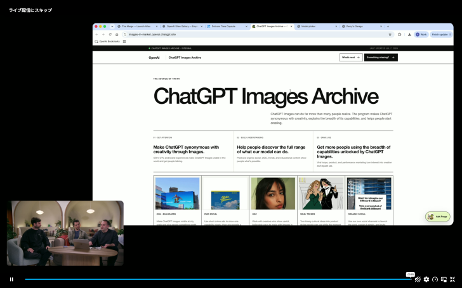This screenshot has height=288, width=462.
Task: Seek on the blue video progress bar
Action: tap(218, 279)
